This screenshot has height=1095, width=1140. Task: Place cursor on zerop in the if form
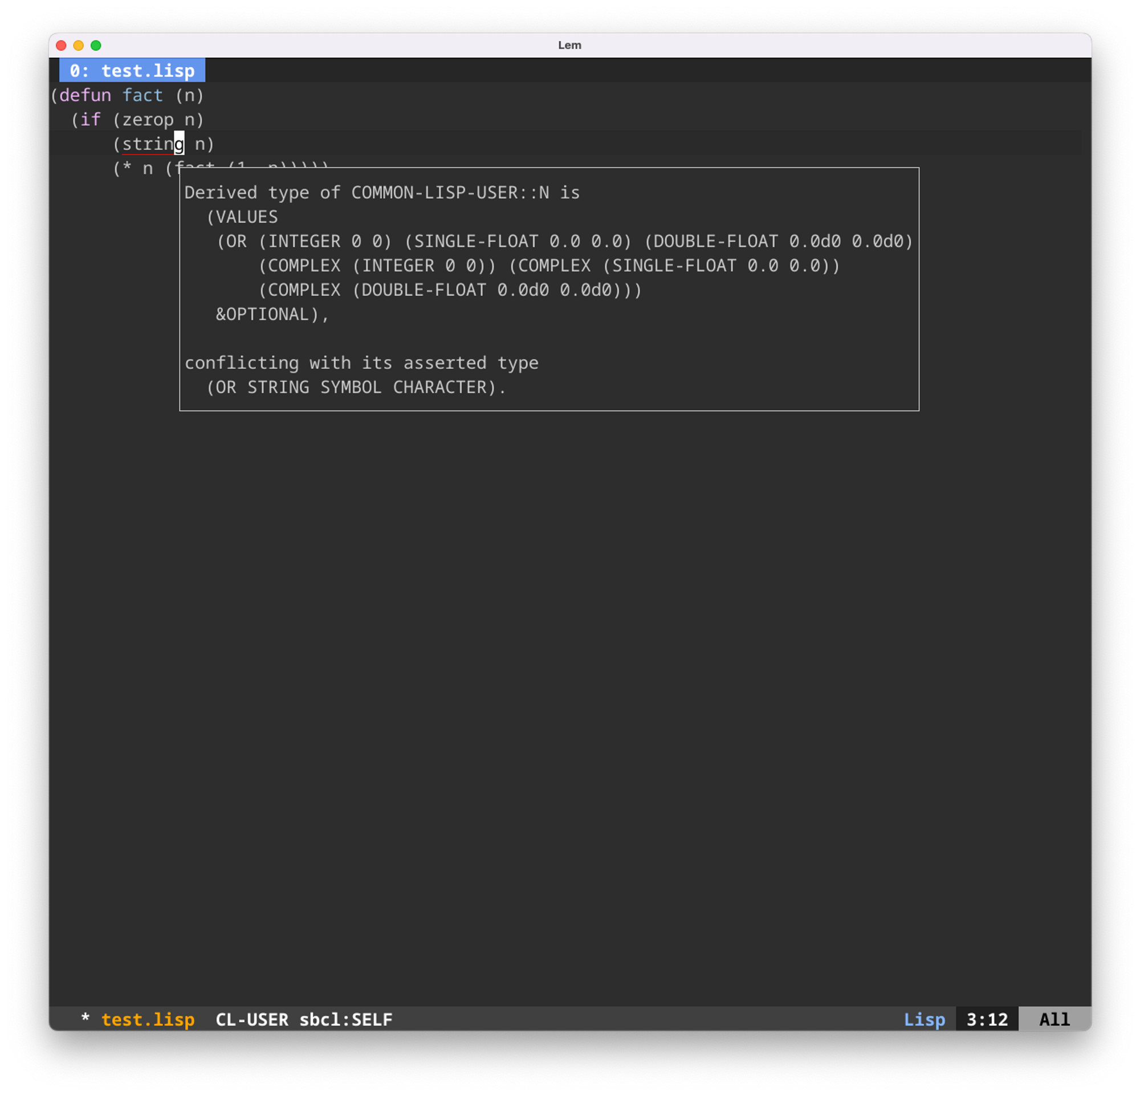pyautogui.click(x=148, y=120)
